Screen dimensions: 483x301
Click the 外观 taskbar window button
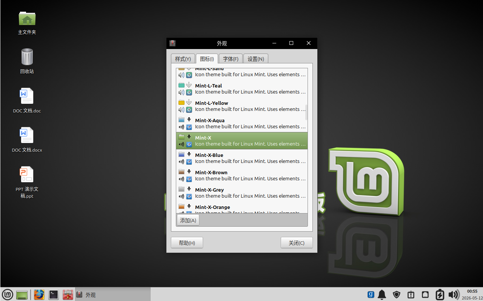113,295
